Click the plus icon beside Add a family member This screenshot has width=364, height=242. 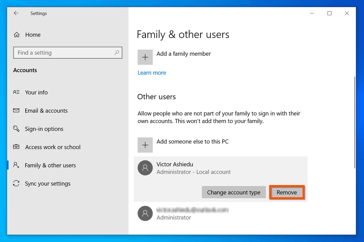pyautogui.click(x=145, y=57)
